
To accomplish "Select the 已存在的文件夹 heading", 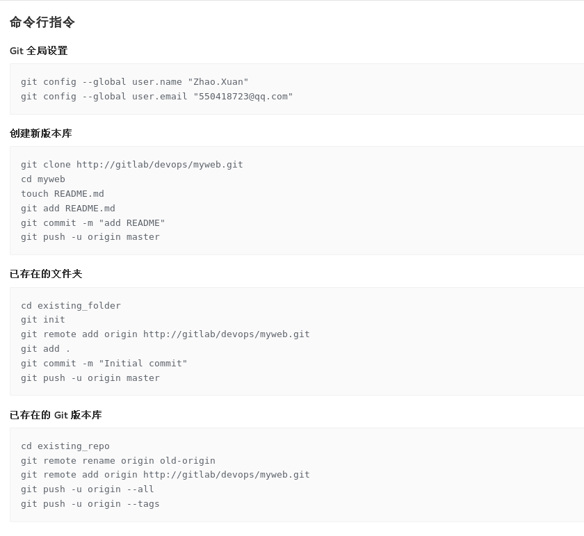I will pyautogui.click(x=46, y=274).
